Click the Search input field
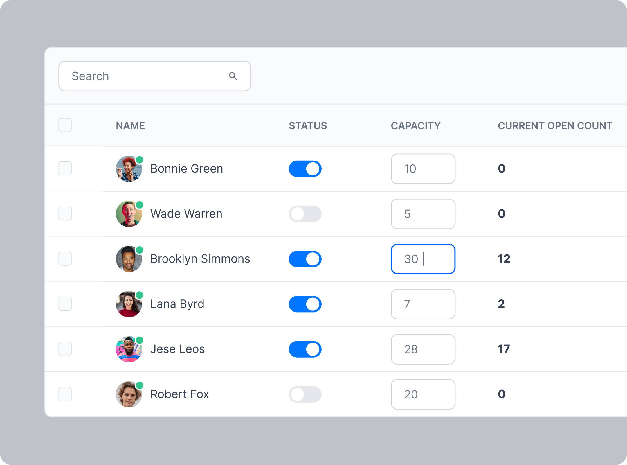 (x=154, y=76)
